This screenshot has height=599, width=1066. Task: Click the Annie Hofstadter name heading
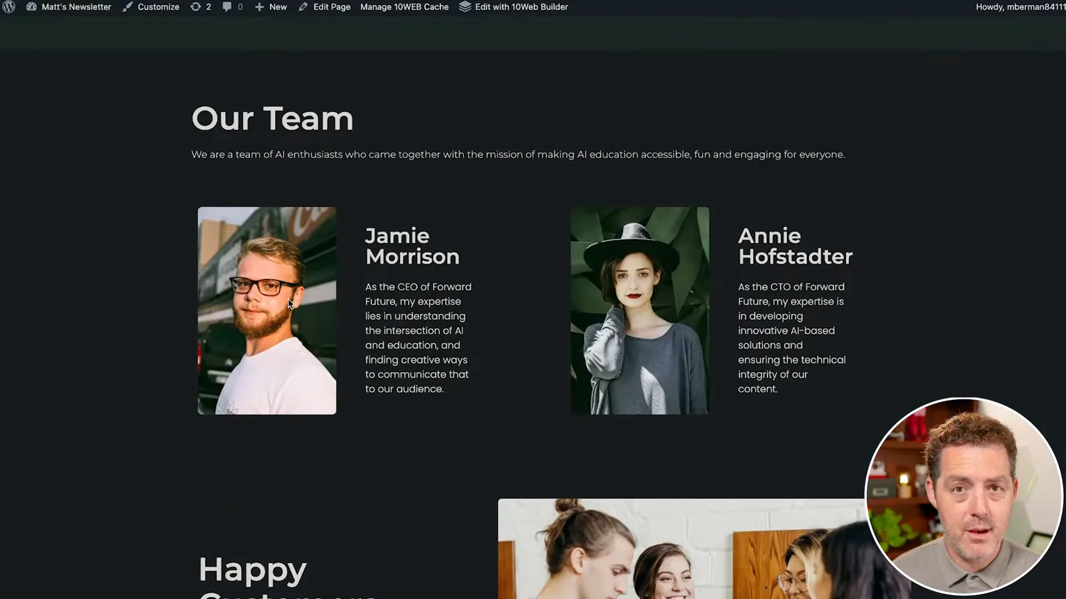[796, 246]
